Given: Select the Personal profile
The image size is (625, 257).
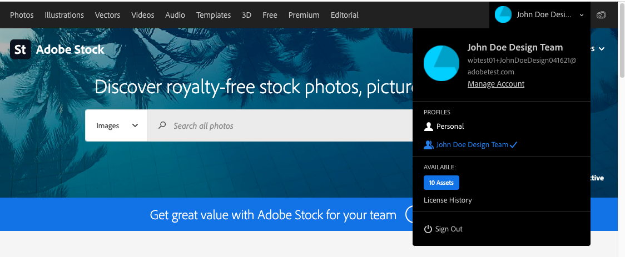Looking at the screenshot, I should click(x=450, y=127).
